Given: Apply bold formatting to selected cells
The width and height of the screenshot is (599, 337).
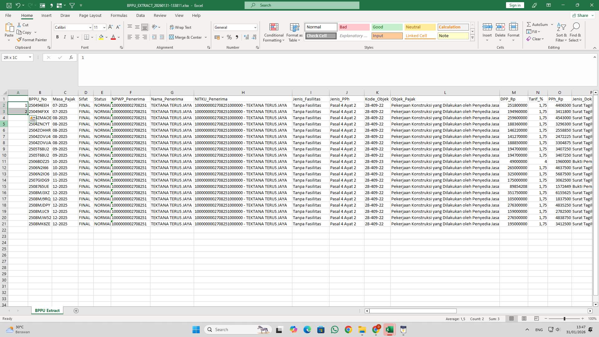Looking at the screenshot, I should 57,37.
